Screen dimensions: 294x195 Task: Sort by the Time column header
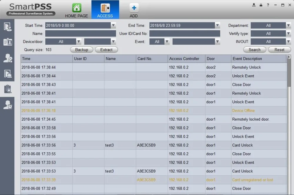tap(46, 59)
